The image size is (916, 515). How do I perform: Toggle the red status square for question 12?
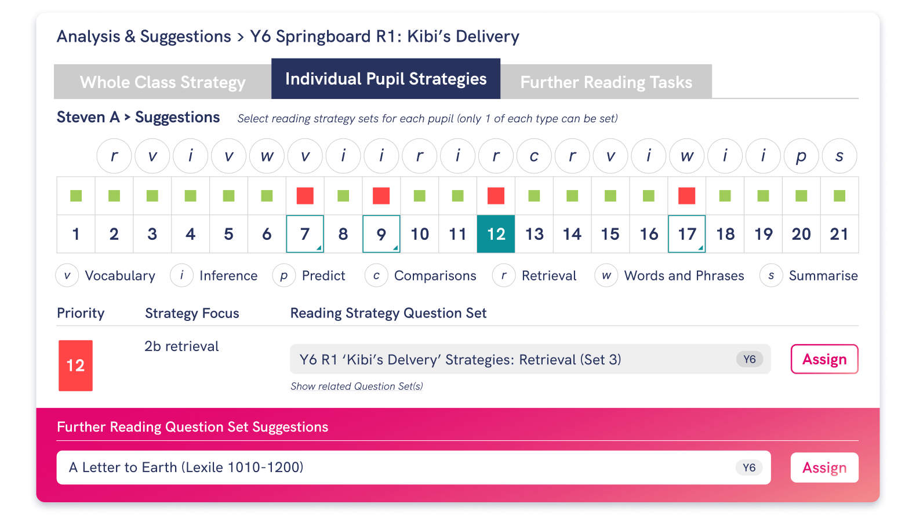(496, 196)
